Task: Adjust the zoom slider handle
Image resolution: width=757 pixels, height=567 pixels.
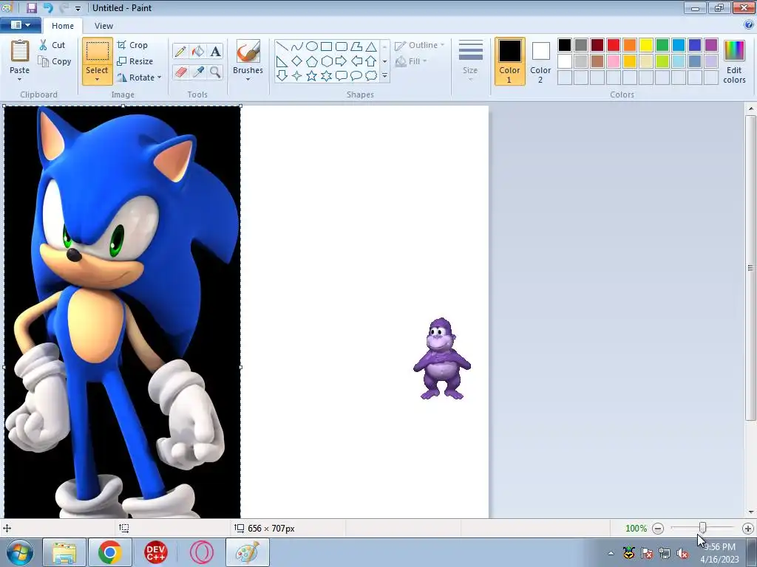Action: pyautogui.click(x=702, y=528)
